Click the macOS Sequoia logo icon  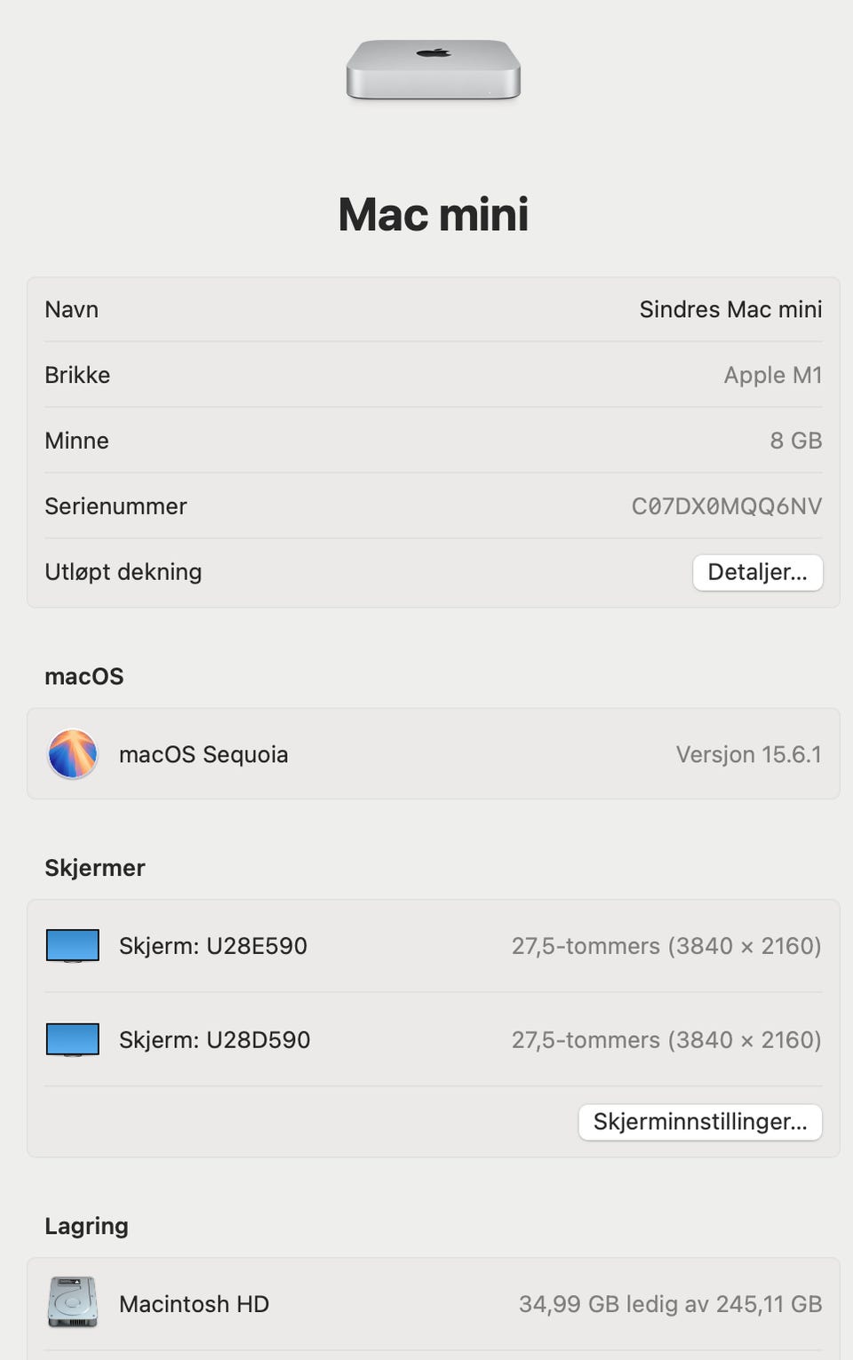73,754
